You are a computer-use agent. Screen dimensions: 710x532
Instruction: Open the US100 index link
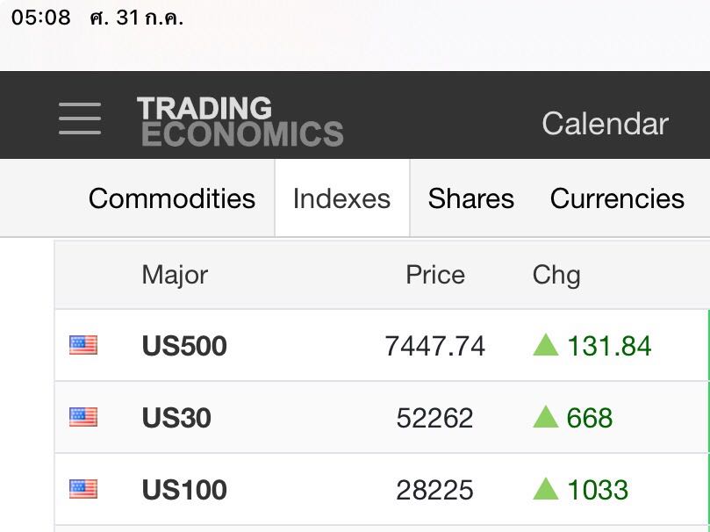(x=184, y=490)
